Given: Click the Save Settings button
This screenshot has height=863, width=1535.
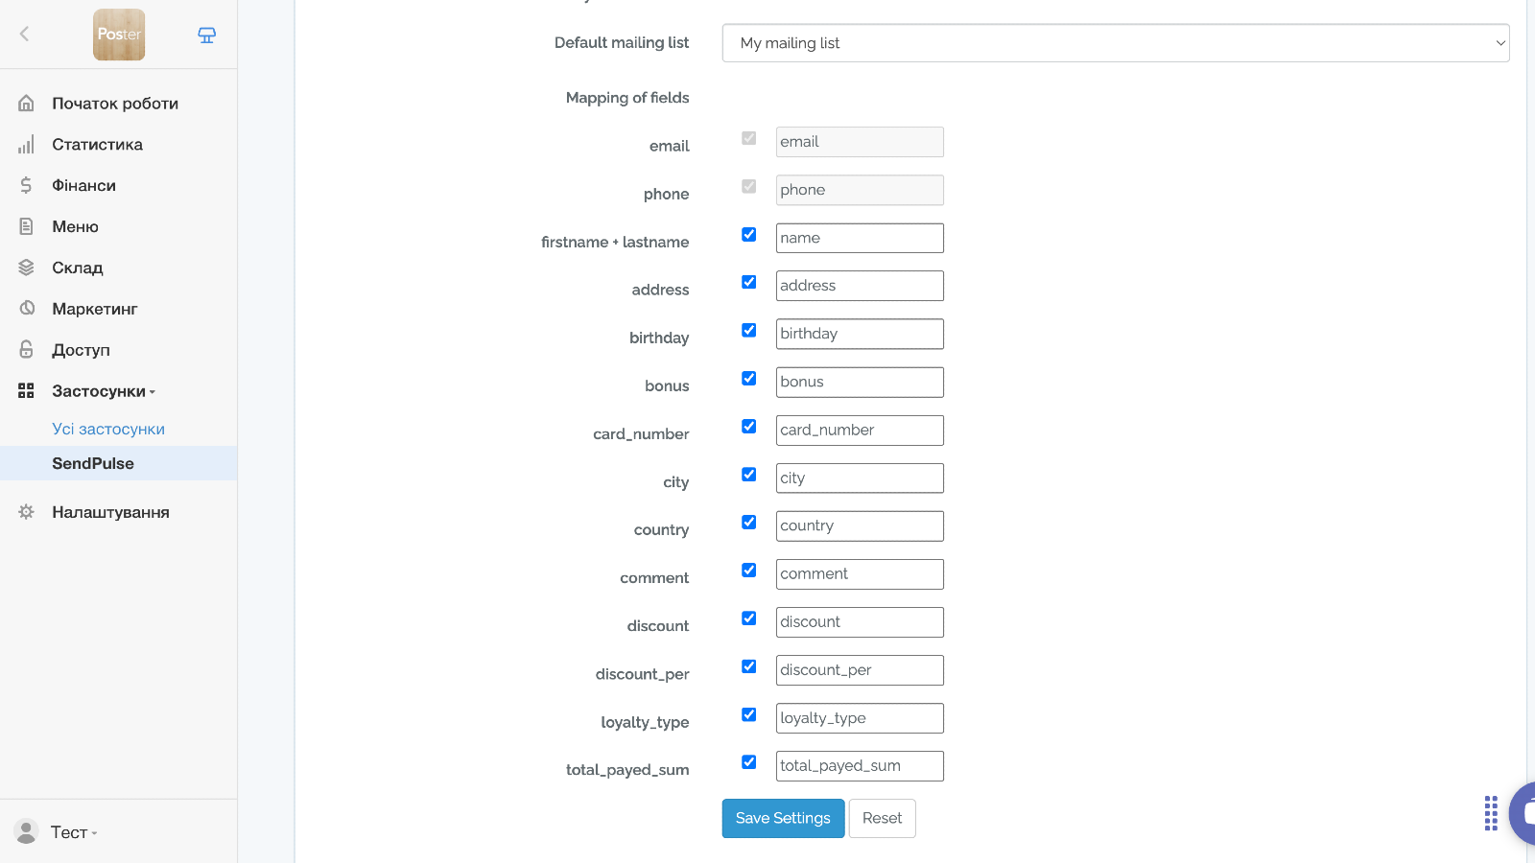Looking at the screenshot, I should click(x=783, y=818).
